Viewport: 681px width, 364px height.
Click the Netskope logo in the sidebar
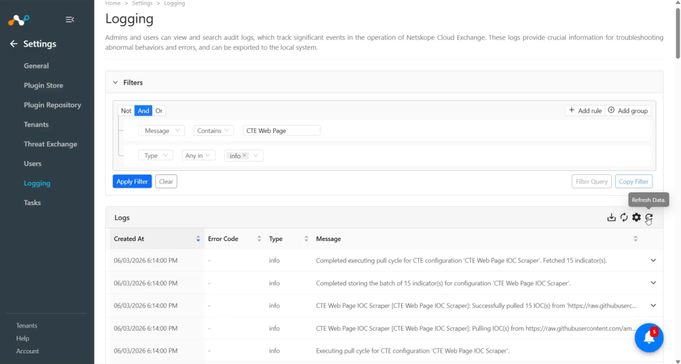pyautogui.click(x=19, y=19)
